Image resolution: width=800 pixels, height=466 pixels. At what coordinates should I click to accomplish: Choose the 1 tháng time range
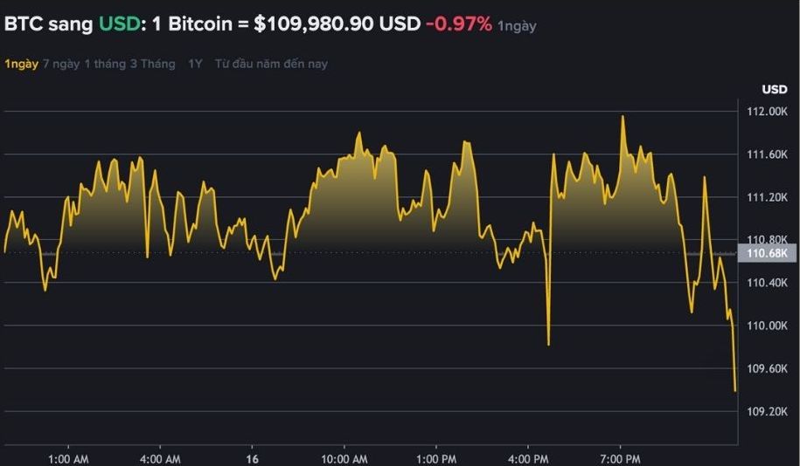coord(105,64)
